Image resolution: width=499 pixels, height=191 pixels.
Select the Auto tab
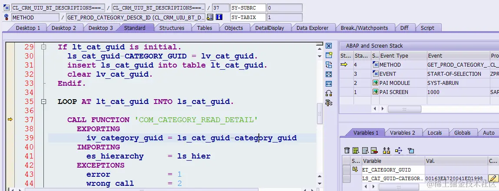489,133
